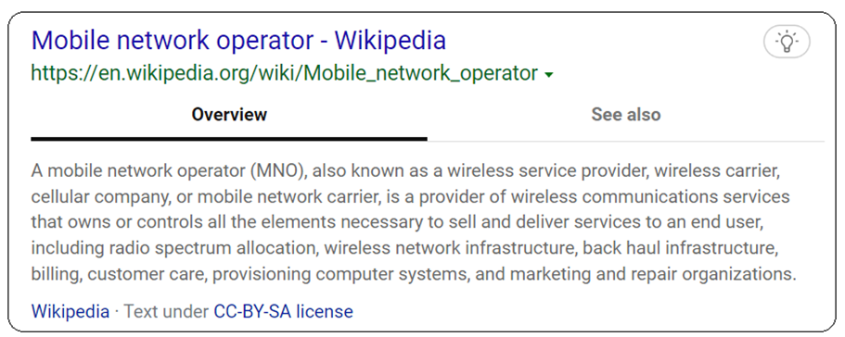Click "back haul infrastructure" in the snippet
The height and width of the screenshot is (337, 845).
(681, 248)
